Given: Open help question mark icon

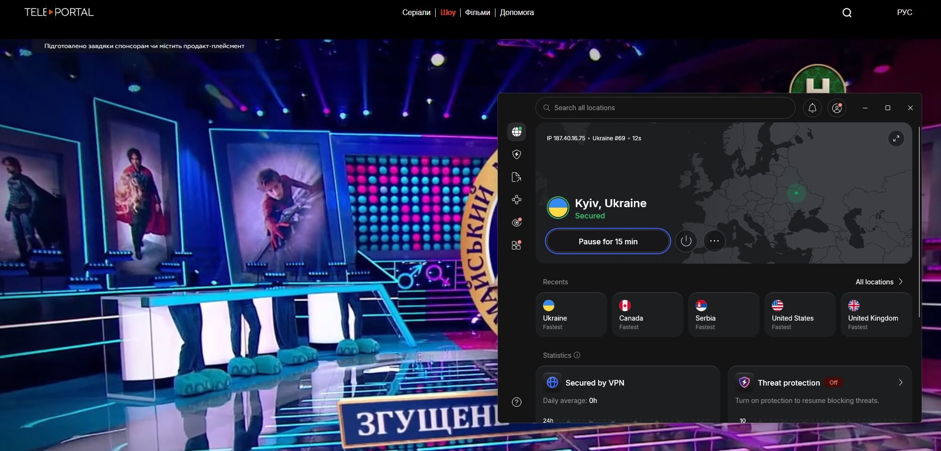Looking at the screenshot, I should (517, 402).
